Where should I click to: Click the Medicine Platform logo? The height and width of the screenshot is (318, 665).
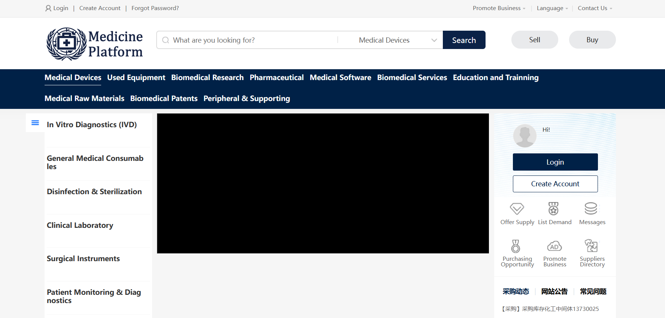94,44
